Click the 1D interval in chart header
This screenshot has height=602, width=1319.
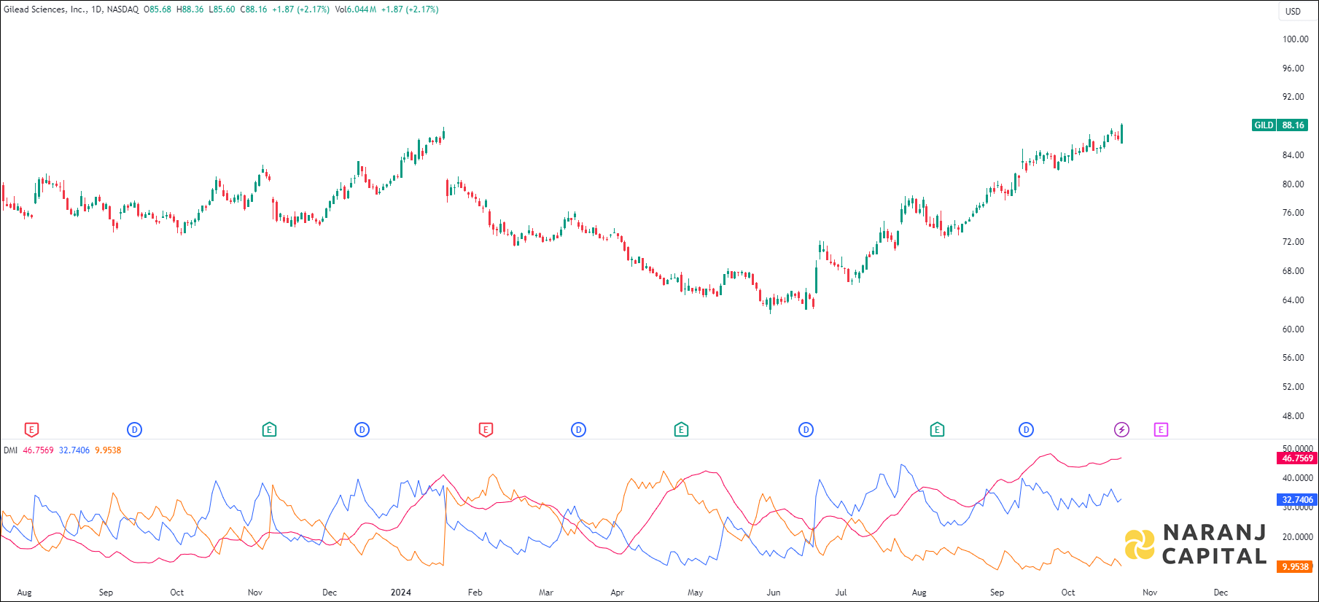[96, 9]
